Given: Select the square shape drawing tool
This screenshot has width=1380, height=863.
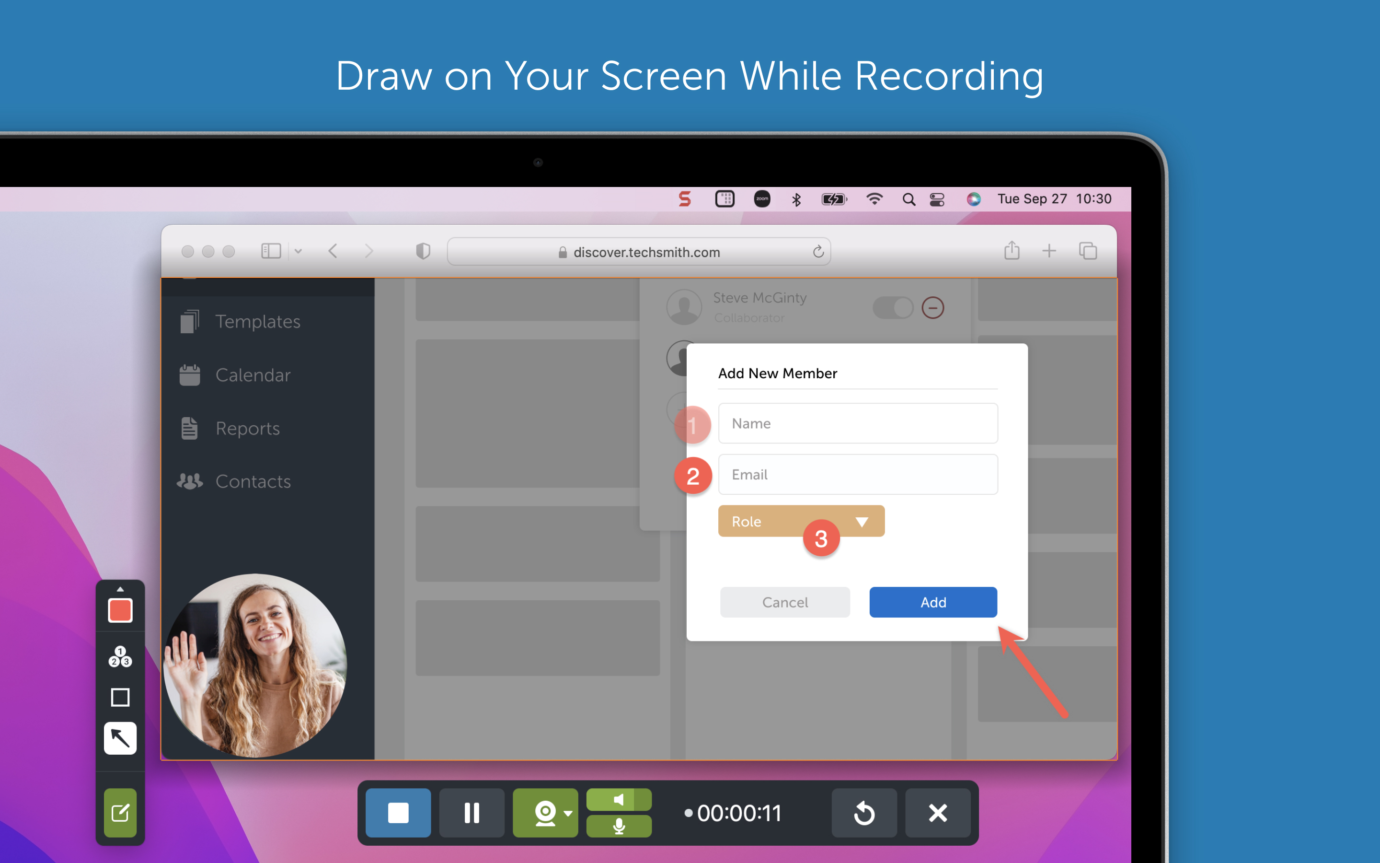Looking at the screenshot, I should pyautogui.click(x=119, y=698).
